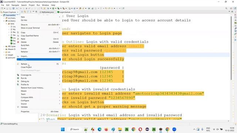Click the taskbar Search box

pos(74,129)
